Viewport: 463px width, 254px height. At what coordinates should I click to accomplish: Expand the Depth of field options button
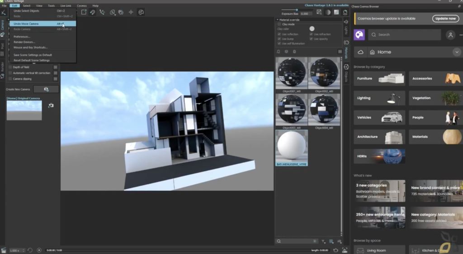pos(56,67)
